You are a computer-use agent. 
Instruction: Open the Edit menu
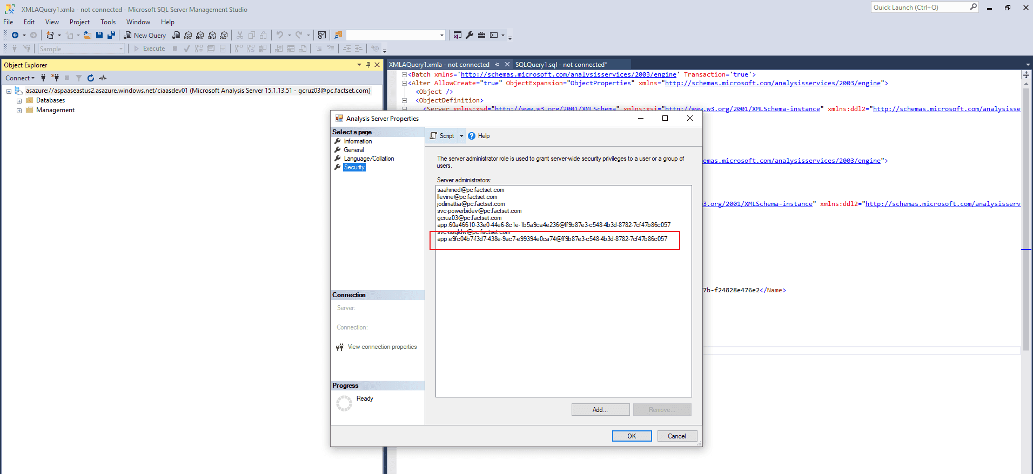point(29,22)
